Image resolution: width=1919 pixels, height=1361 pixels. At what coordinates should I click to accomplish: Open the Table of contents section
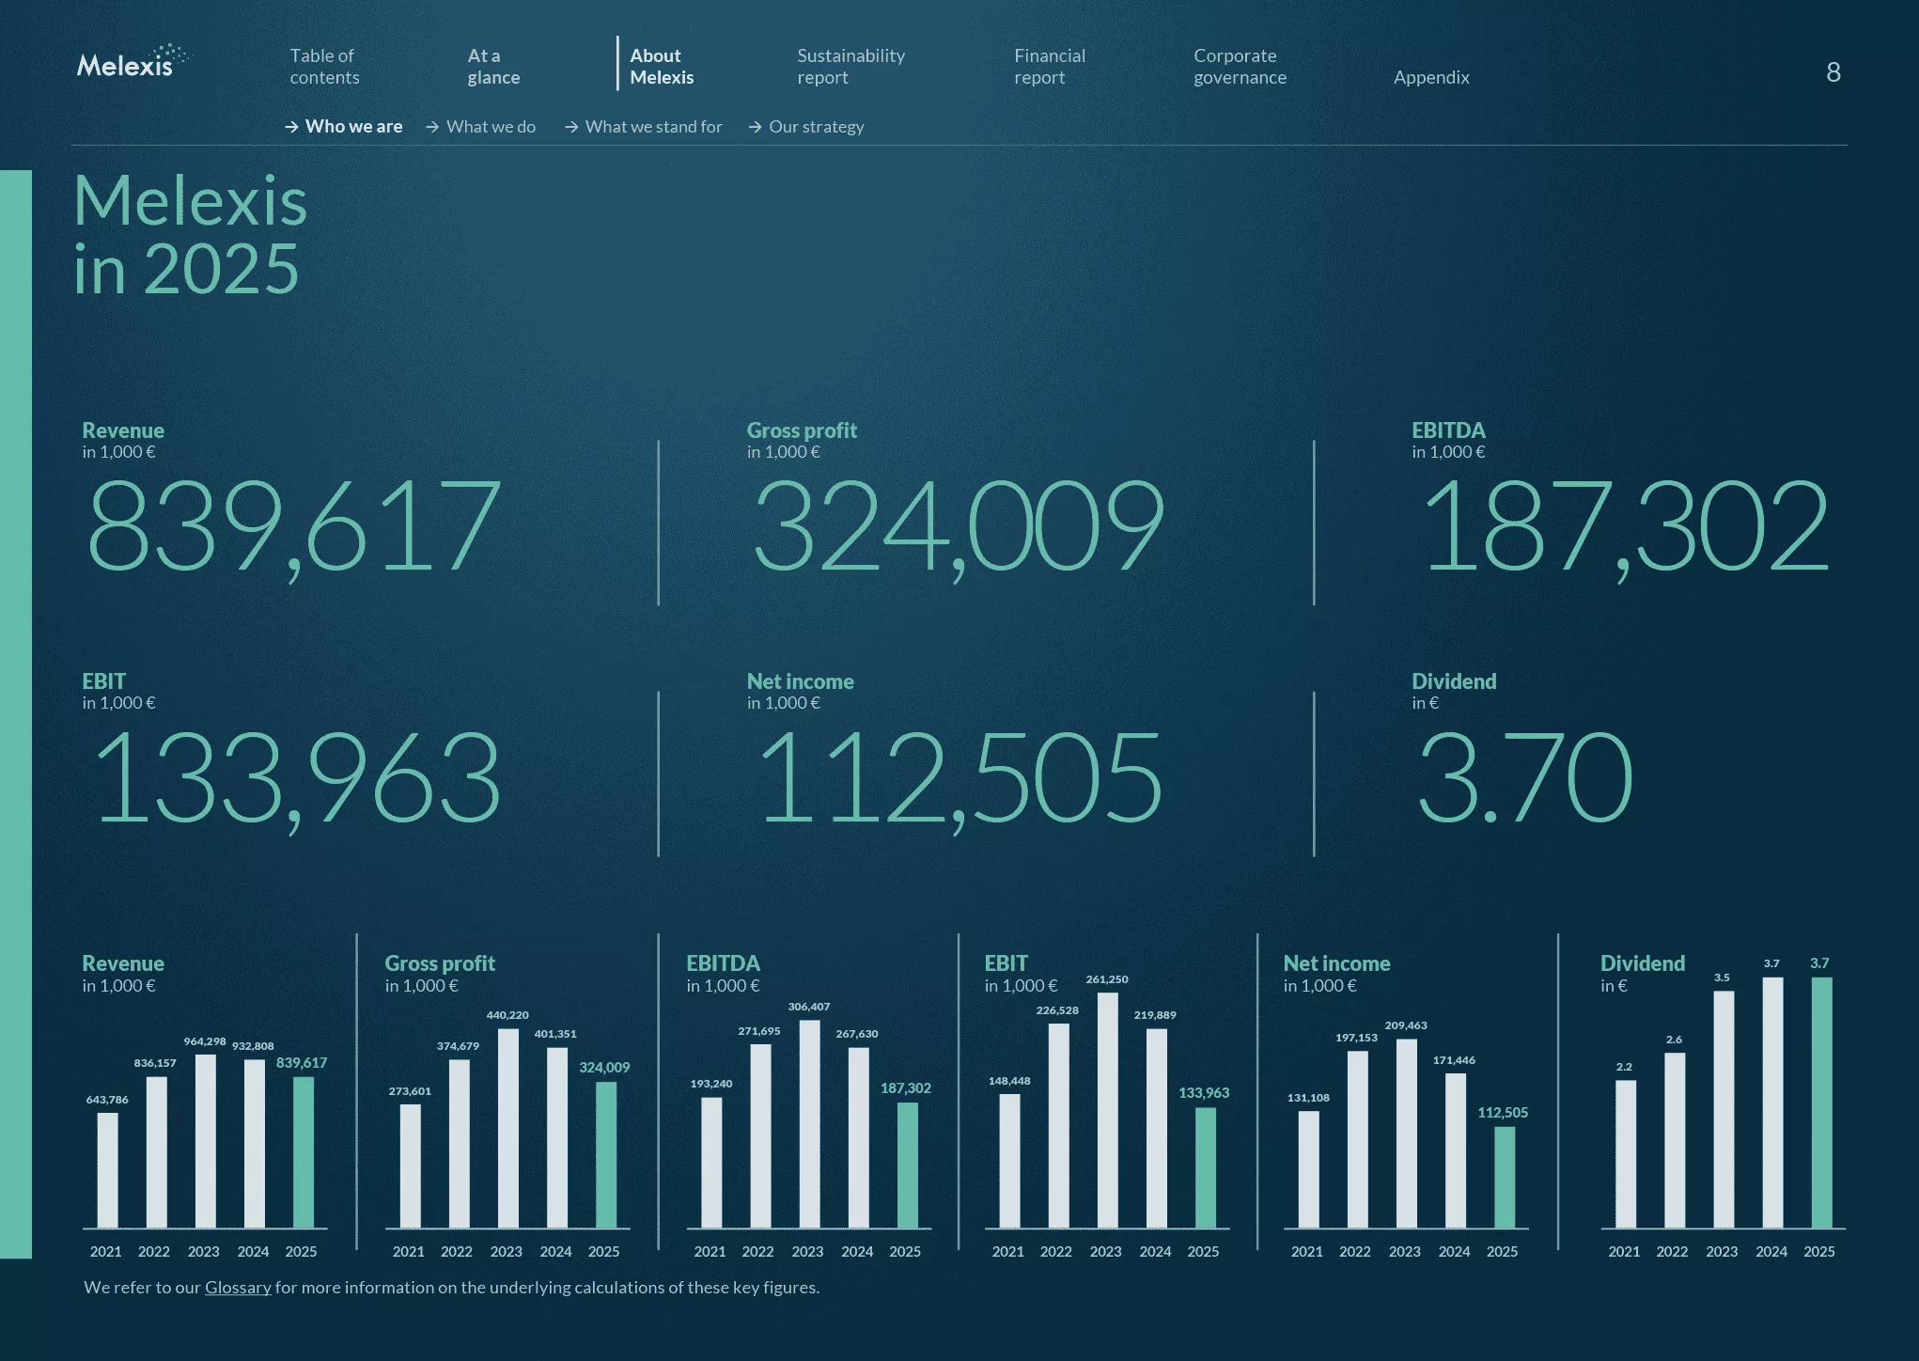click(324, 67)
